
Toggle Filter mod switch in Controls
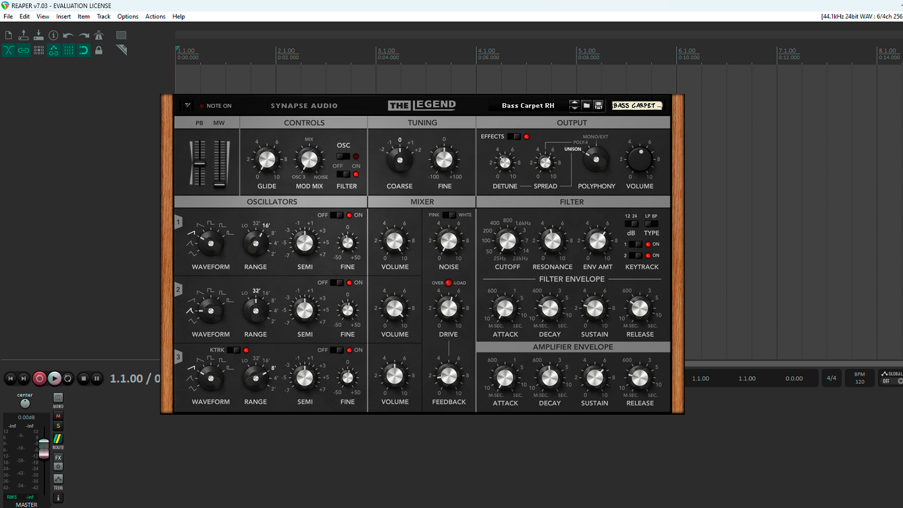tap(344, 174)
